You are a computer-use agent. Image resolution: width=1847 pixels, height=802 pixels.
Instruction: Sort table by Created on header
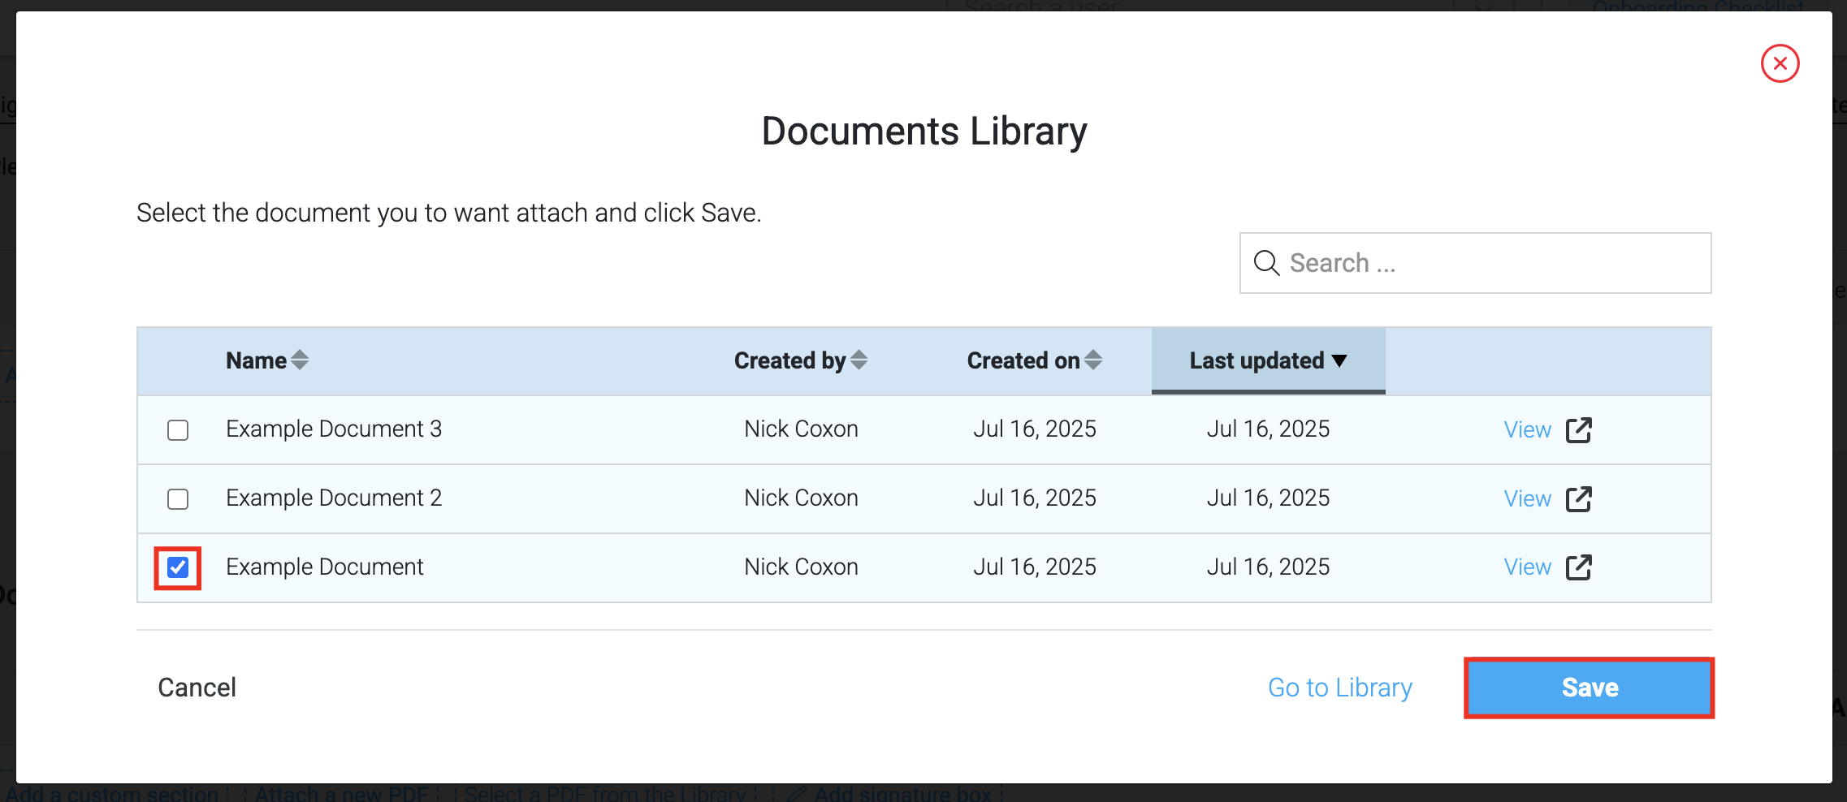(x=1023, y=360)
